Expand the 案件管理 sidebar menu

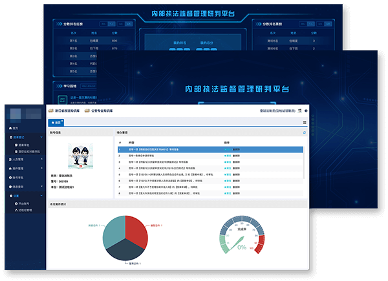[x=18, y=167]
